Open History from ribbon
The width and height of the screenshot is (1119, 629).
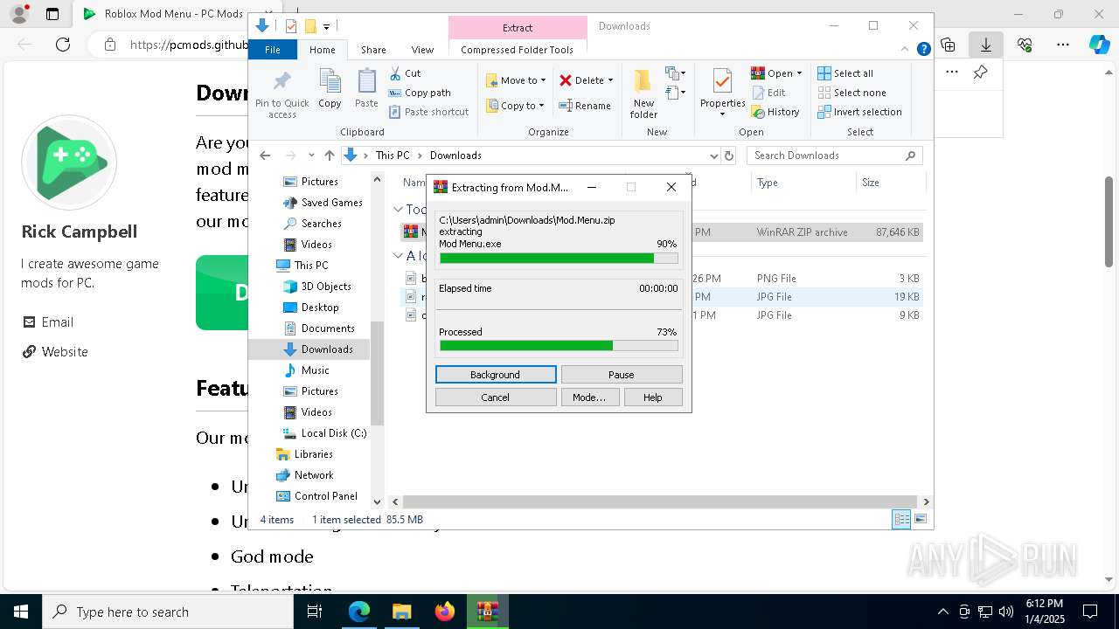pyautogui.click(x=775, y=112)
